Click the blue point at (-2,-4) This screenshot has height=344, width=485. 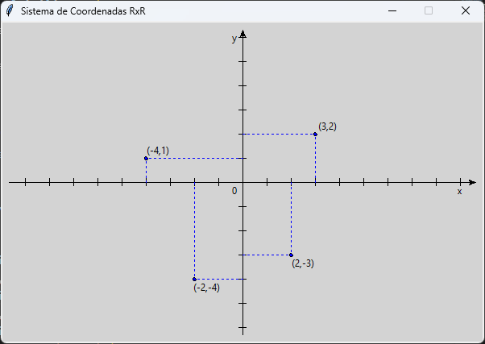[194, 280]
